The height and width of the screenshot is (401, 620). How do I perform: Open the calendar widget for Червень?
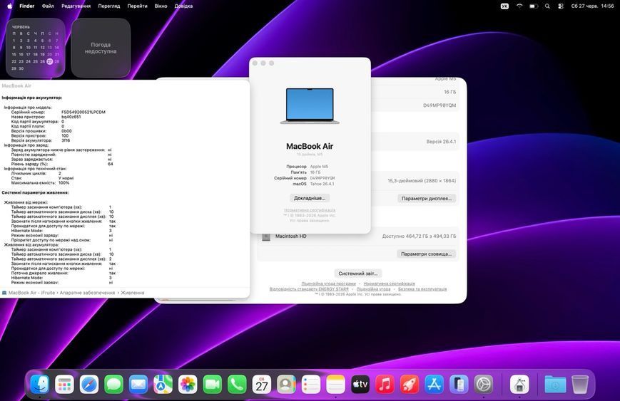(35, 47)
